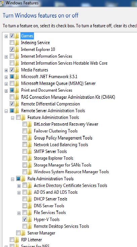Collapse Feature Administration Tools node

(x=12, y=118)
